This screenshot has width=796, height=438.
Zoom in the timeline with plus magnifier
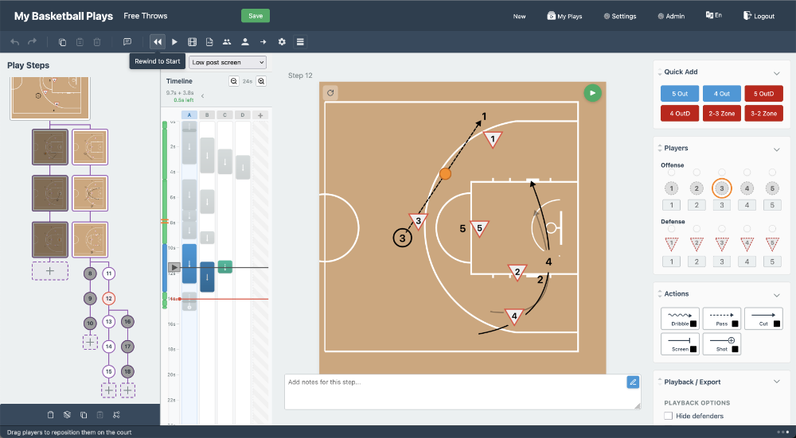point(261,81)
